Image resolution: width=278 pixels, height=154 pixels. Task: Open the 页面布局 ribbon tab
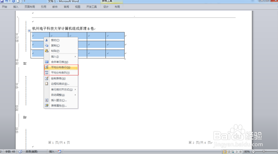click(30, 7)
